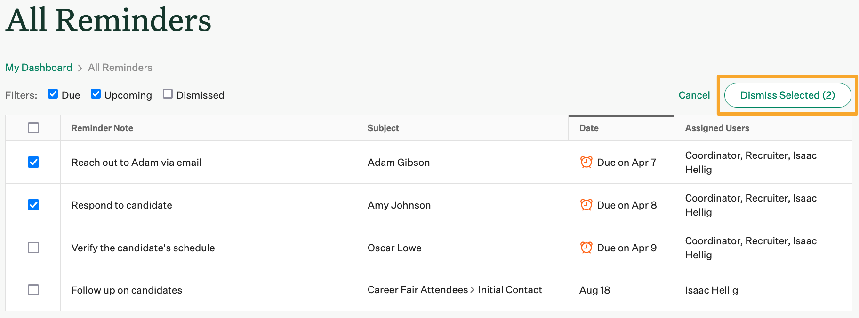Toggle the select-all checkbox in table header
This screenshot has width=859, height=318.
[33, 128]
